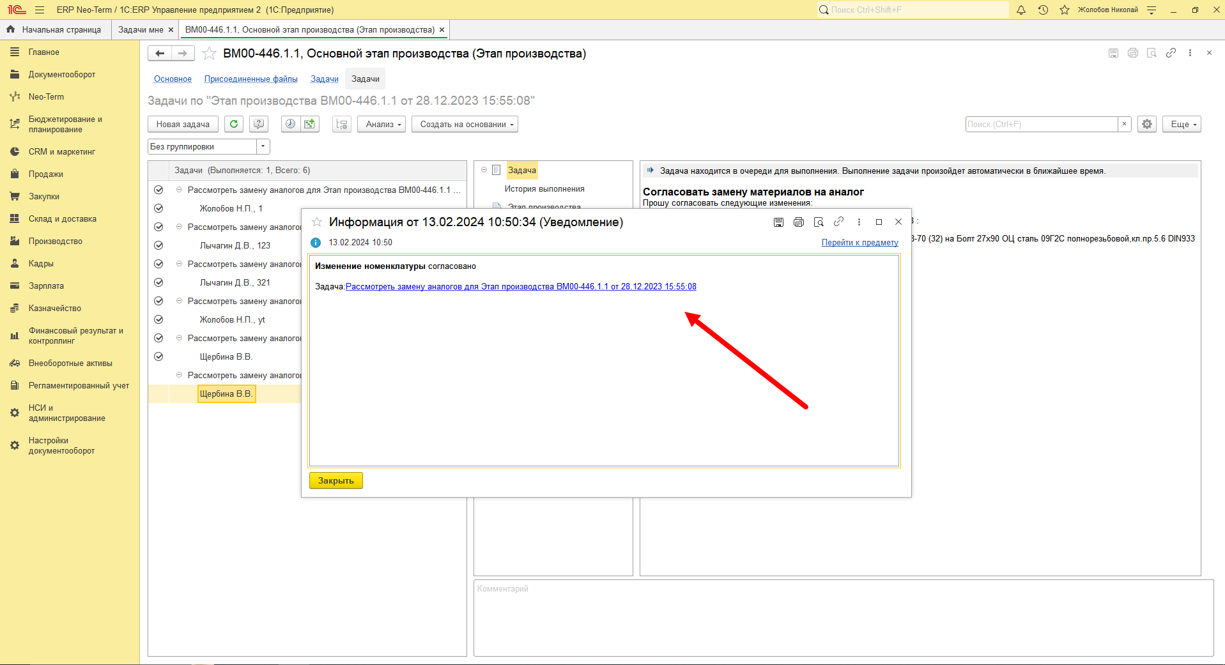Open the Еще dropdown menu
1225x665 pixels.
tap(1182, 124)
